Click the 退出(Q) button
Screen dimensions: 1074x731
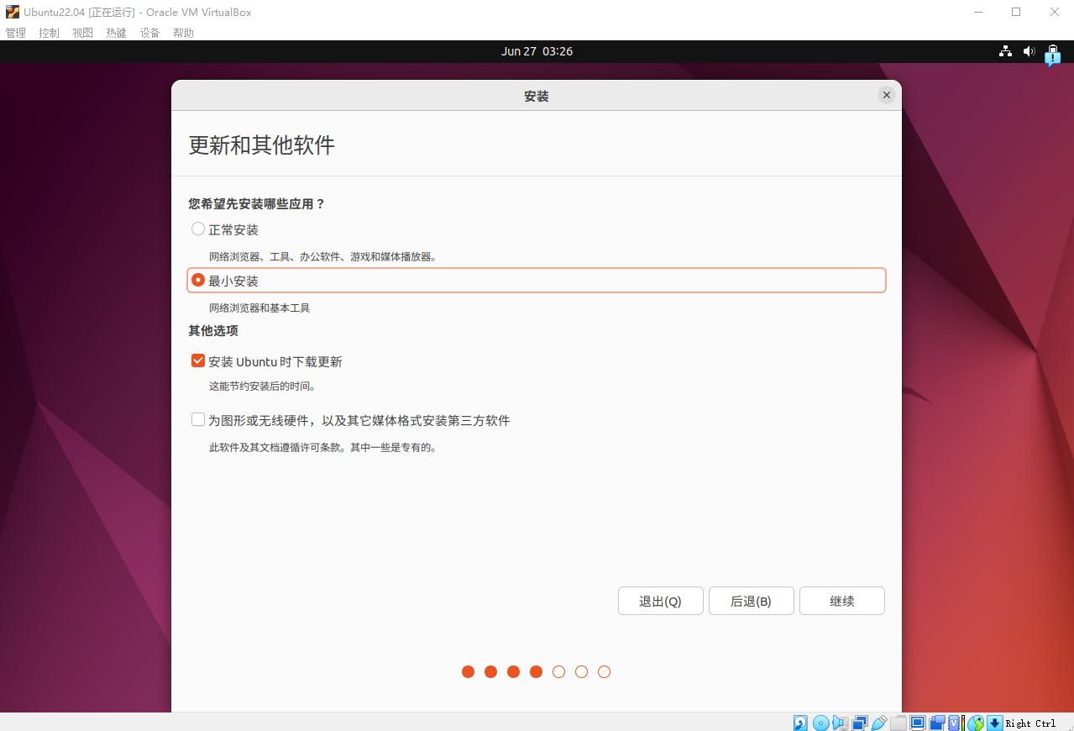click(660, 601)
